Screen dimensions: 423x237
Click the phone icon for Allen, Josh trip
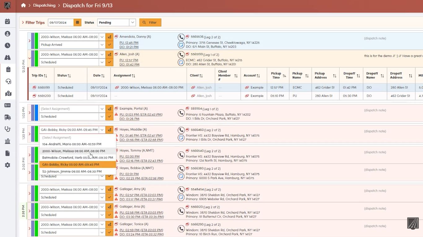click(181, 55)
